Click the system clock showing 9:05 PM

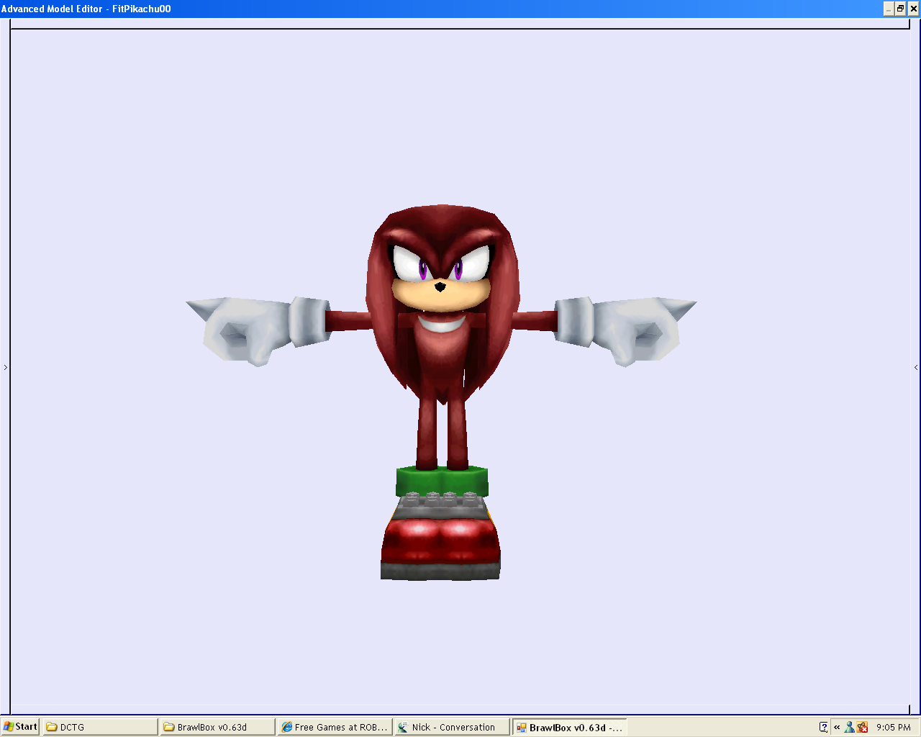(x=894, y=727)
